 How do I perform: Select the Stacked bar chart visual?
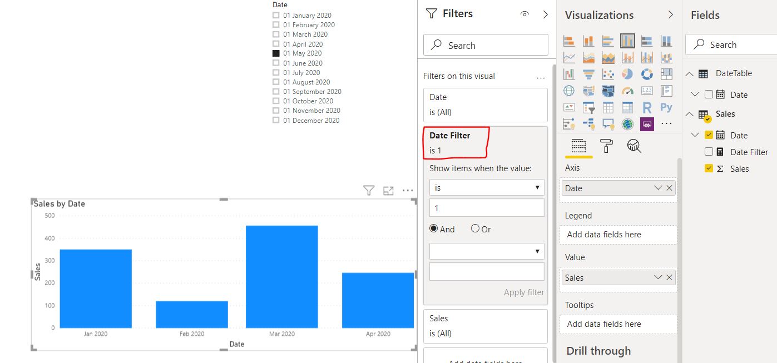click(569, 41)
